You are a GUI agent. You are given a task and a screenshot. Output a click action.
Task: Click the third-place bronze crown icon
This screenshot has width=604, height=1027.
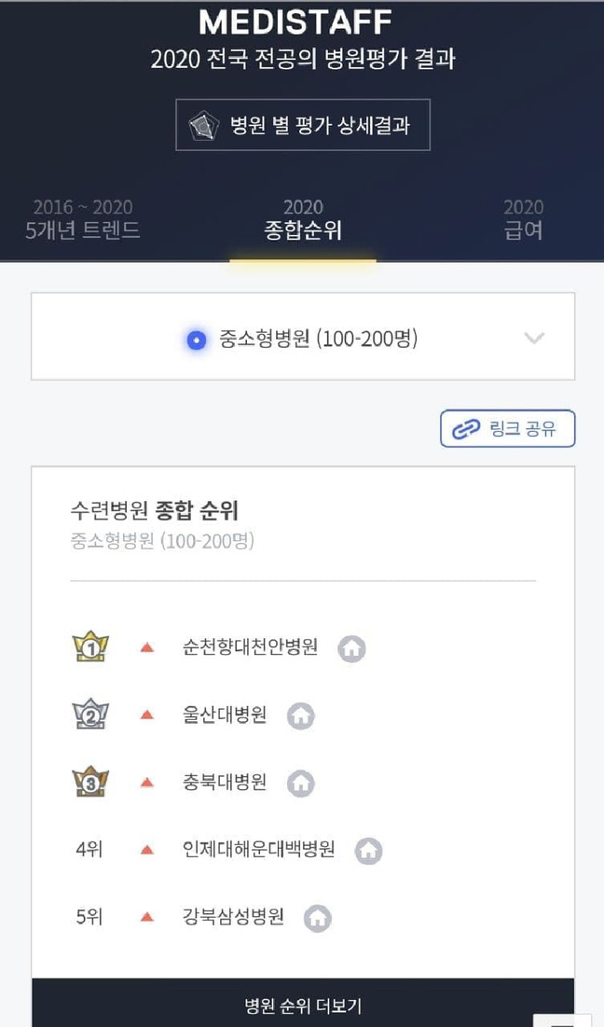click(90, 783)
